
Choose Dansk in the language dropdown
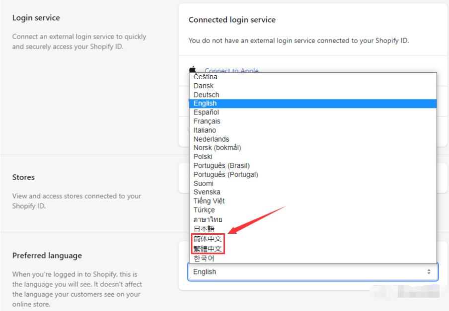(204, 86)
